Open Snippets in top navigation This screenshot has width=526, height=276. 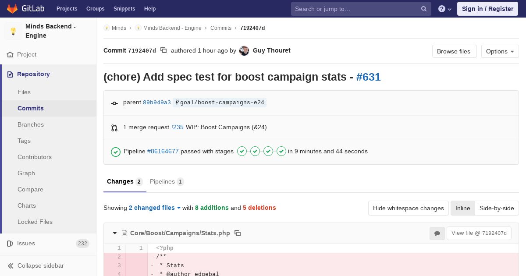click(x=124, y=9)
